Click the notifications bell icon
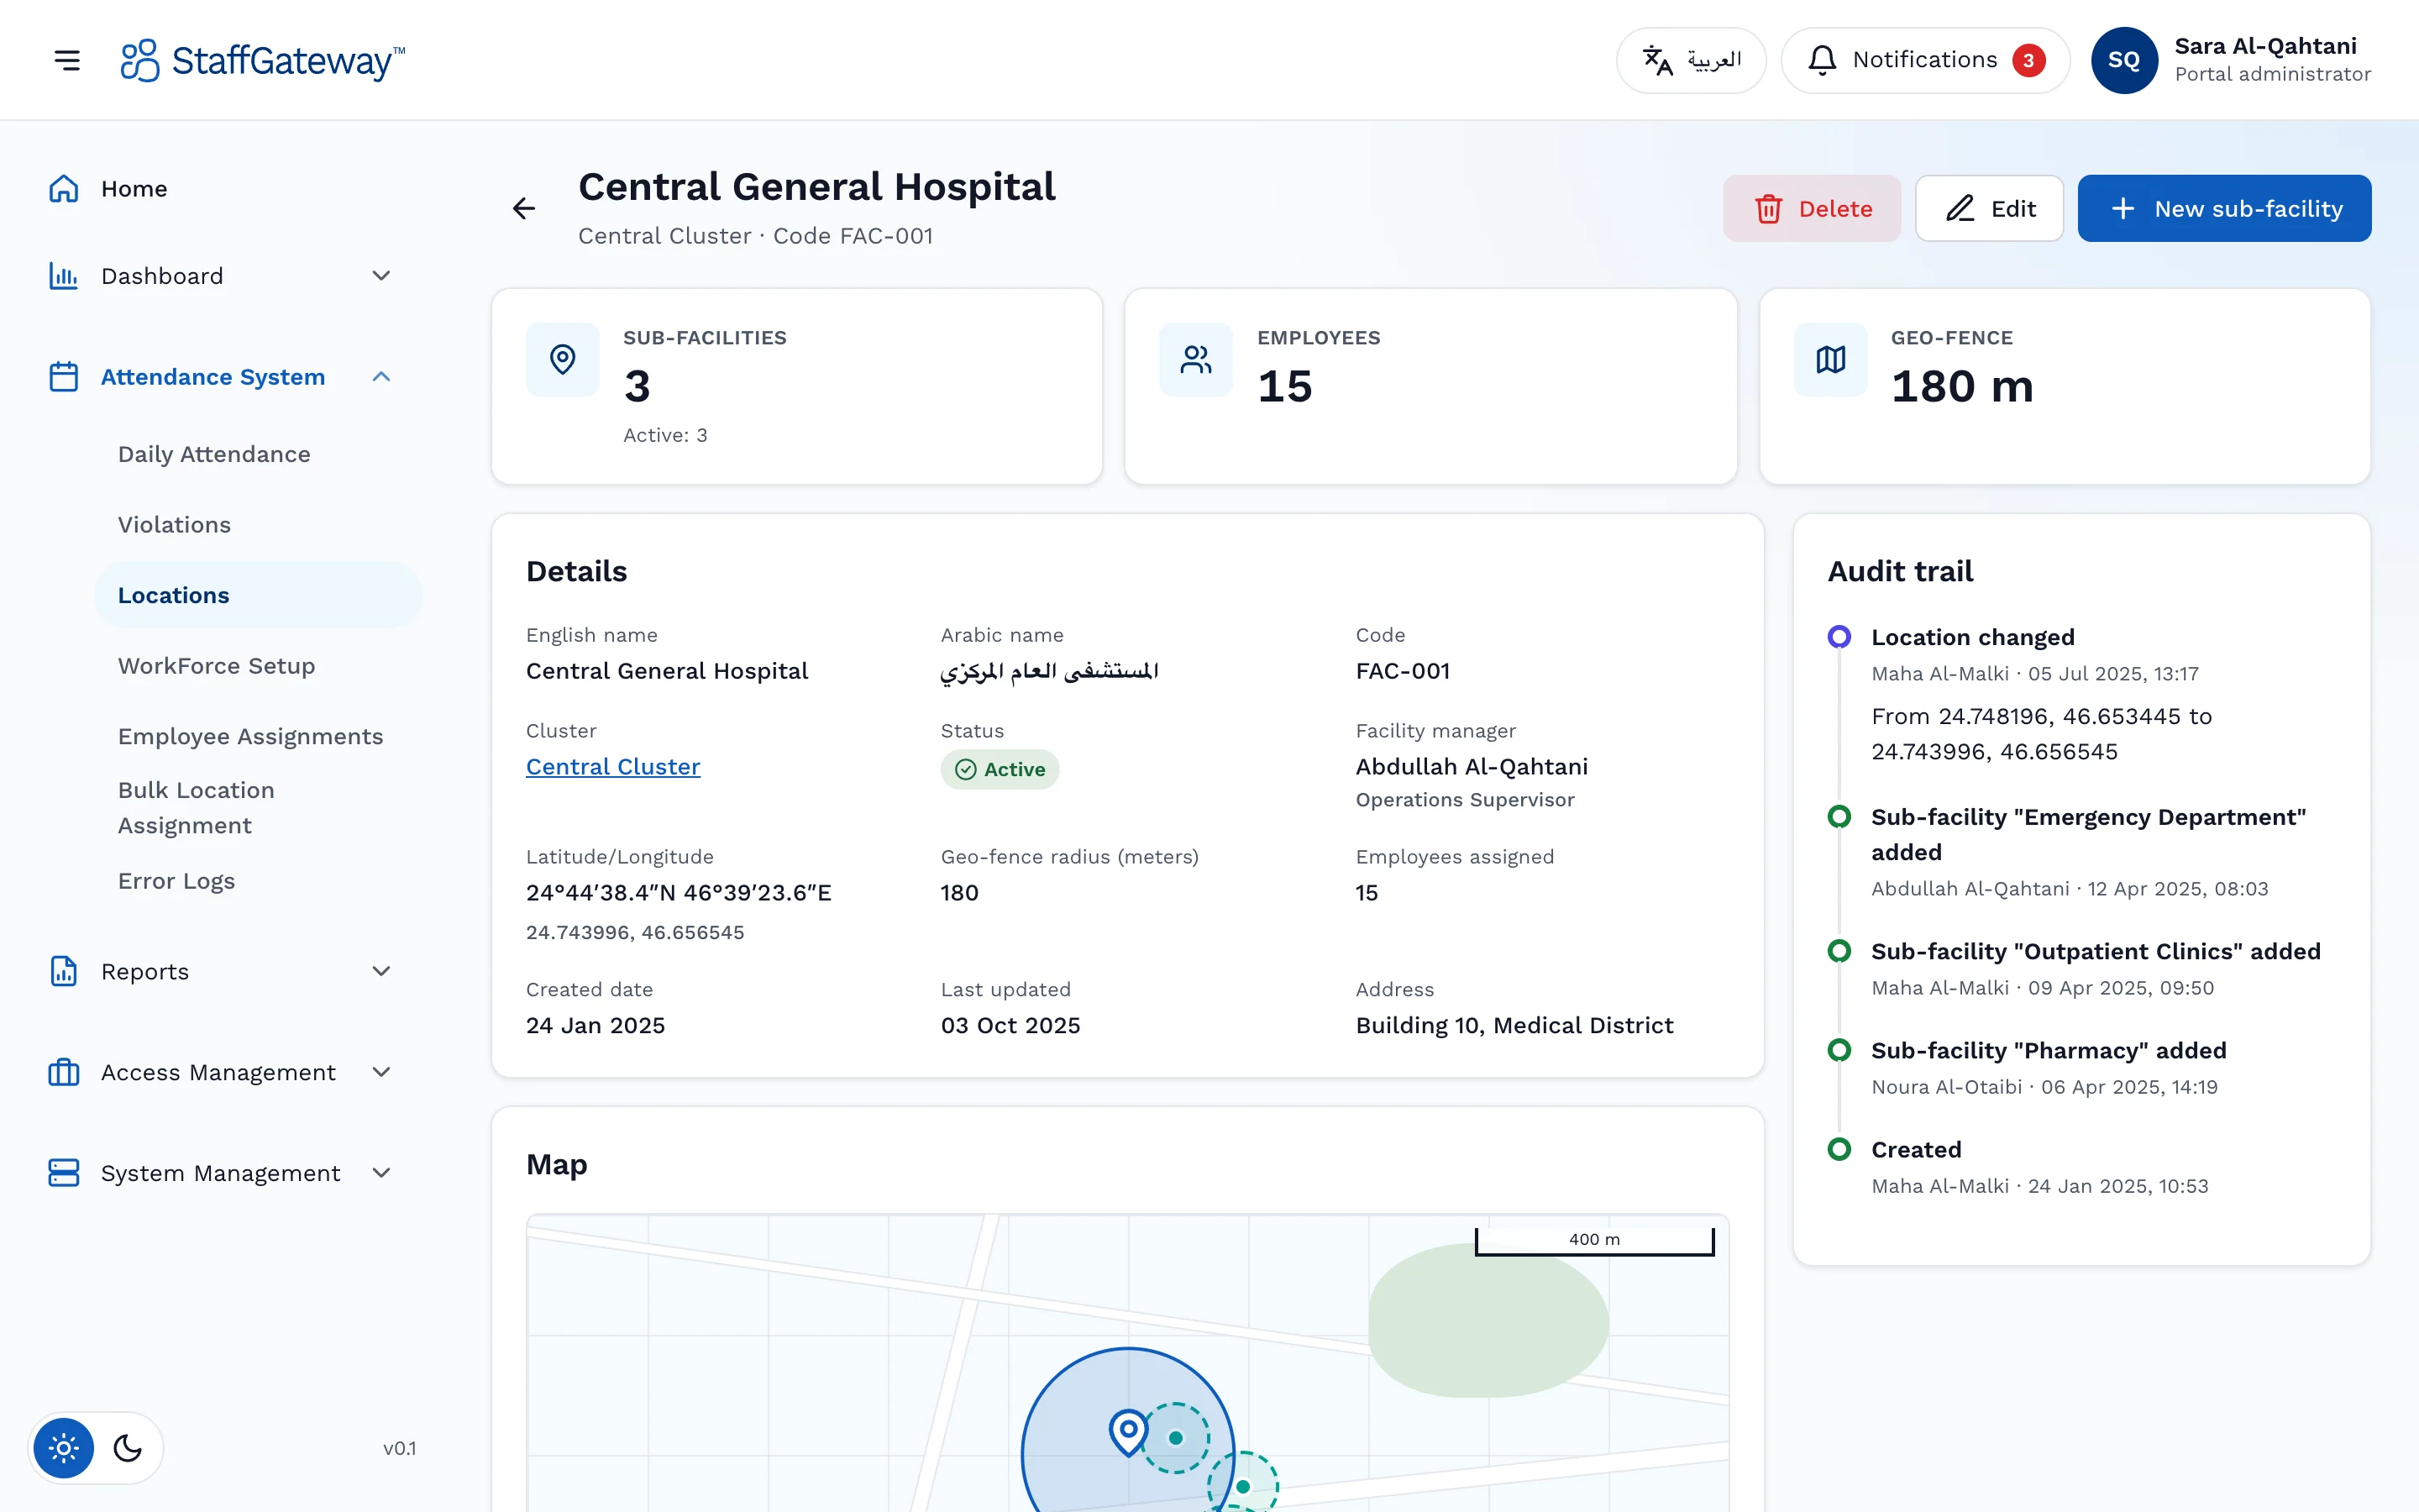 coord(1823,60)
